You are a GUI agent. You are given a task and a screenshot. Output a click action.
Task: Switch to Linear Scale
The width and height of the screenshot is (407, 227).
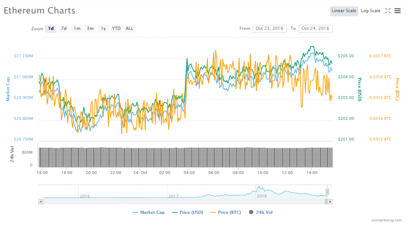[344, 11]
